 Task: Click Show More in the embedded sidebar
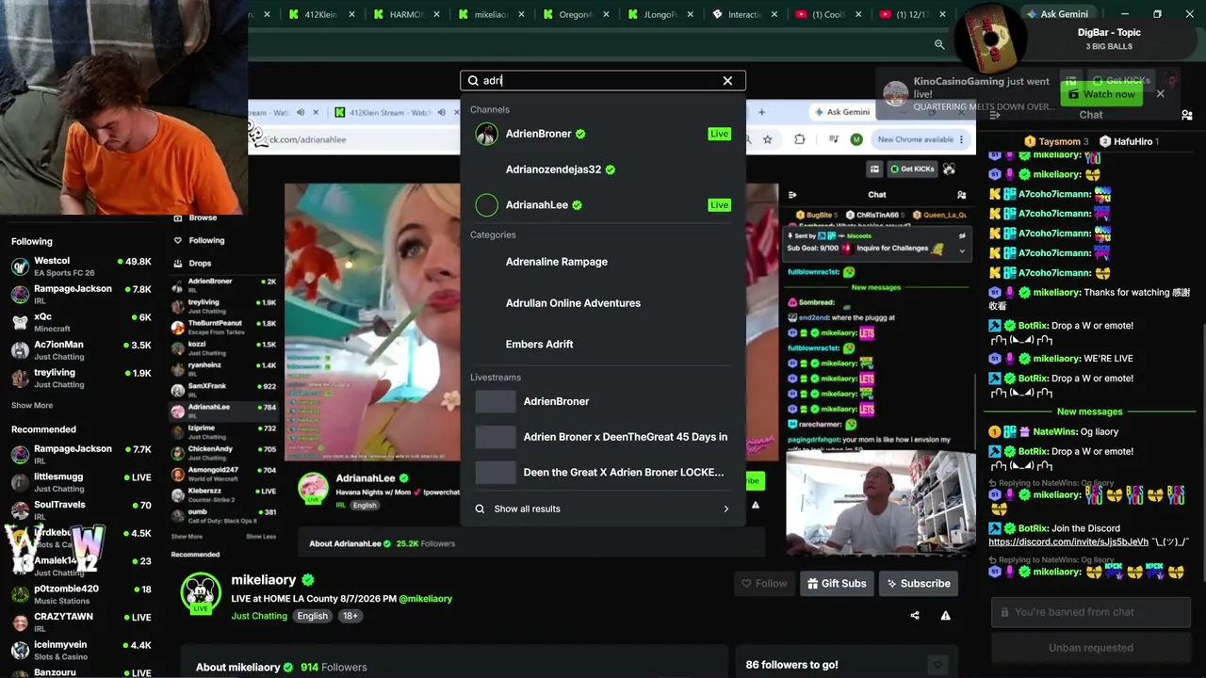(x=187, y=537)
